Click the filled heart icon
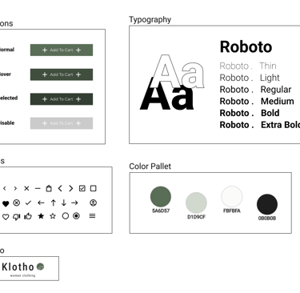This screenshot has width=300, height=293. [x=6, y=203]
